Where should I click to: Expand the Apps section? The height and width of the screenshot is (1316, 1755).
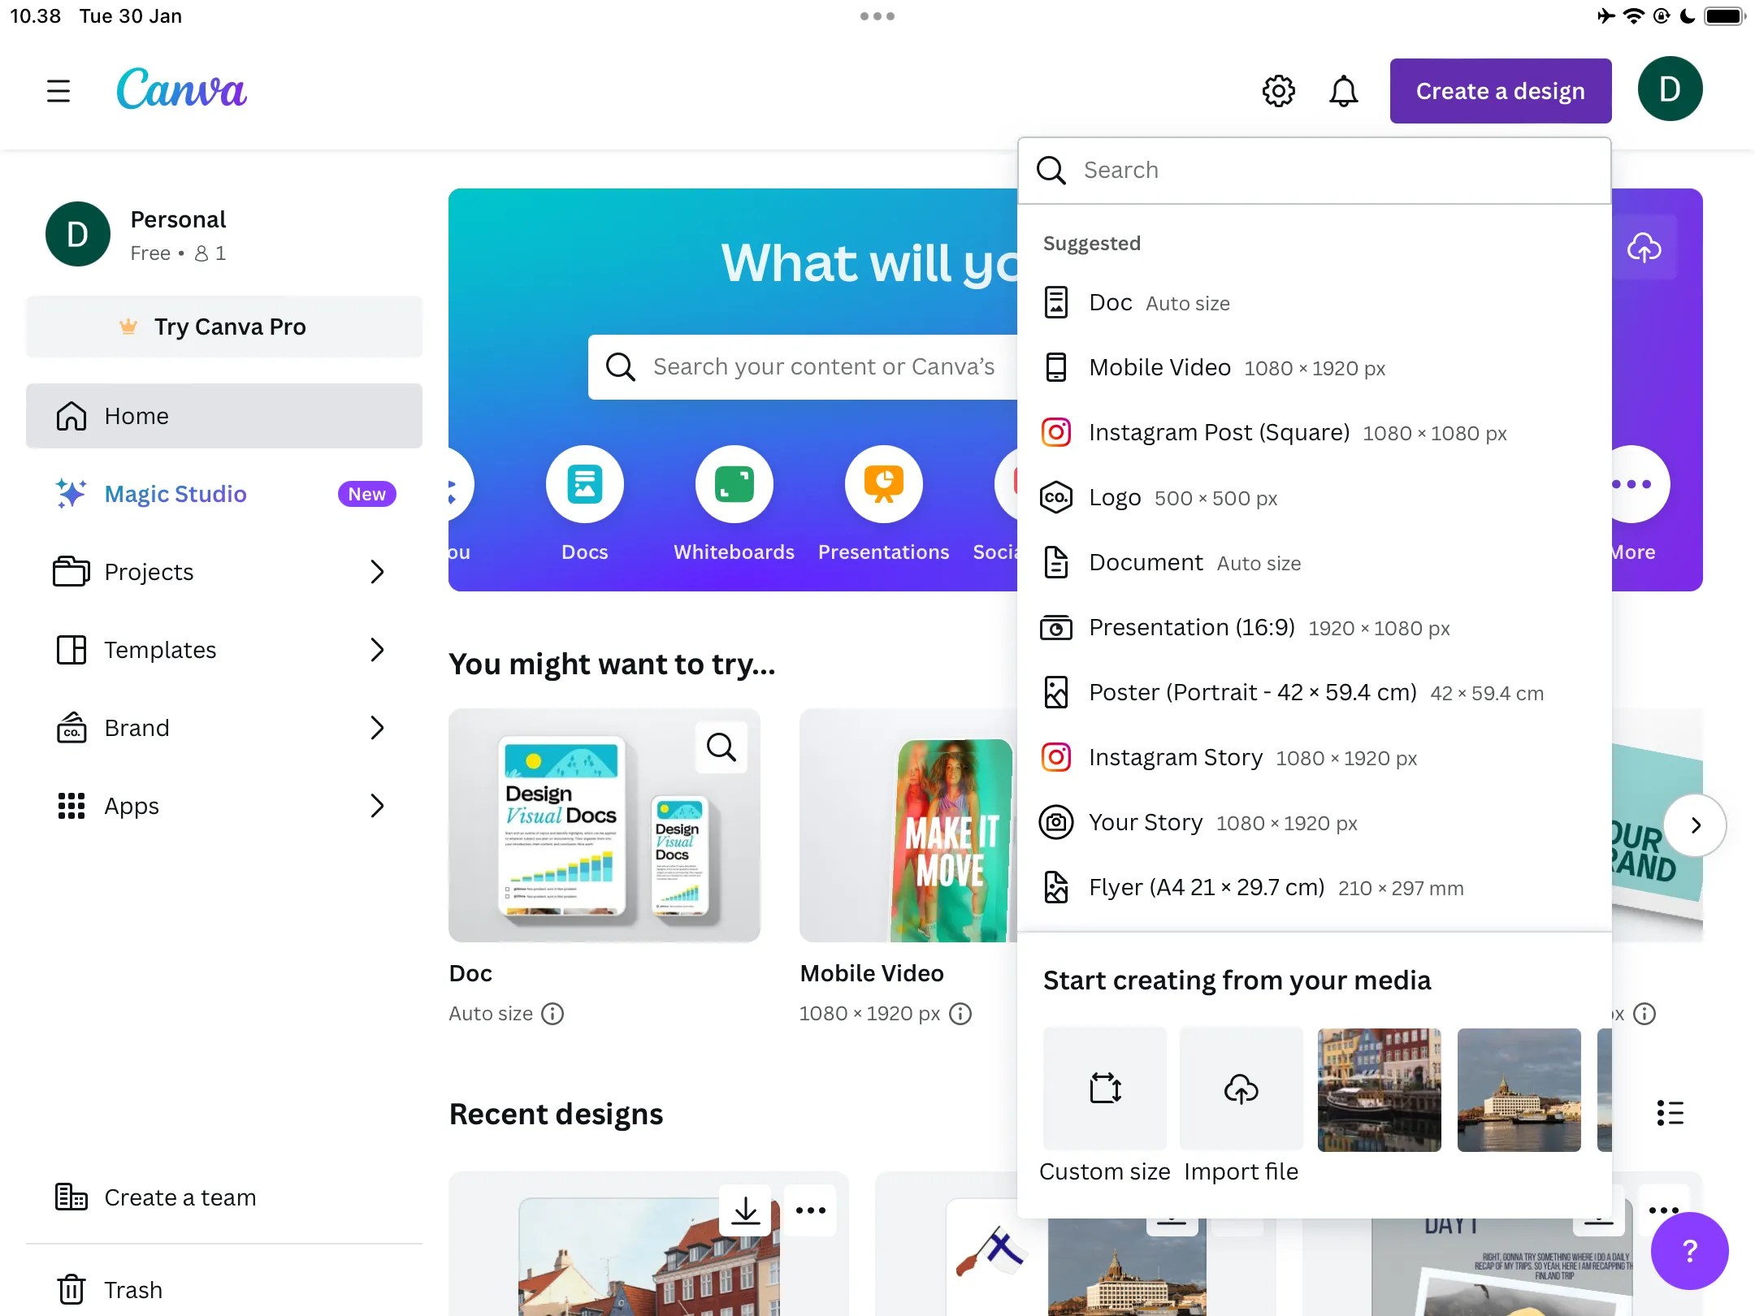(x=378, y=806)
